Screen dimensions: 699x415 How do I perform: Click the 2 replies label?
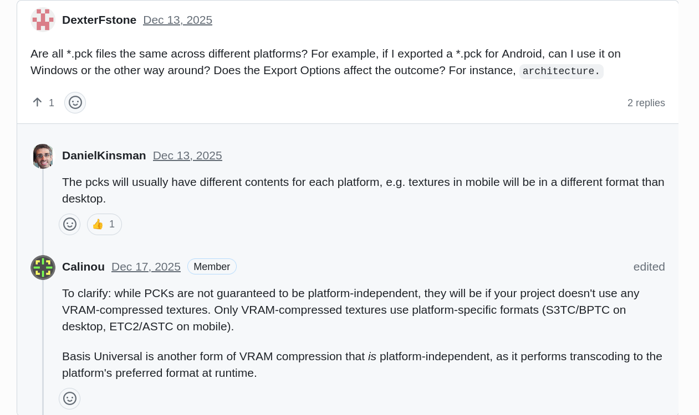[x=646, y=103]
